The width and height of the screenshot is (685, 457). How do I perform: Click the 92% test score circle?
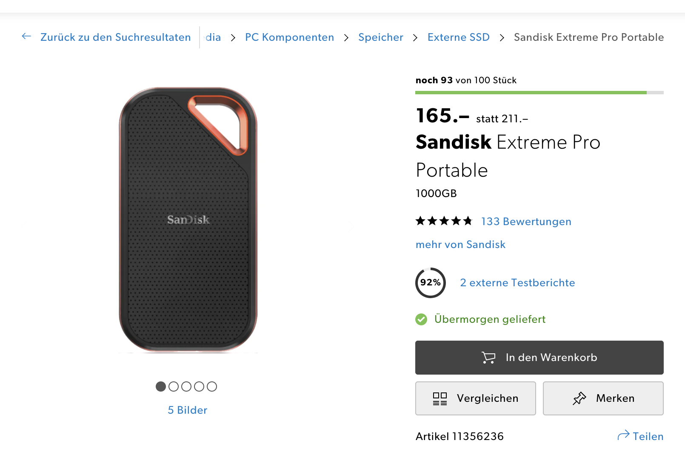(430, 282)
